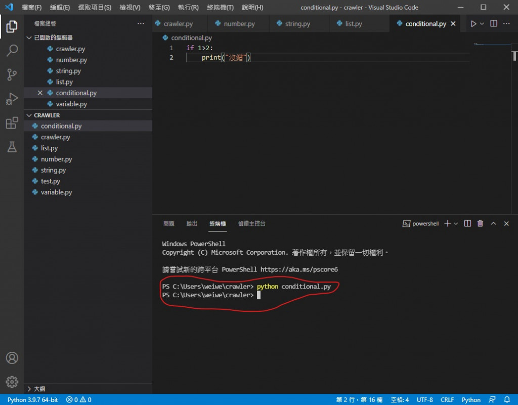This screenshot has width=518, height=405.
Task: Click line and column indicator in status bar
Action: coord(359,400)
